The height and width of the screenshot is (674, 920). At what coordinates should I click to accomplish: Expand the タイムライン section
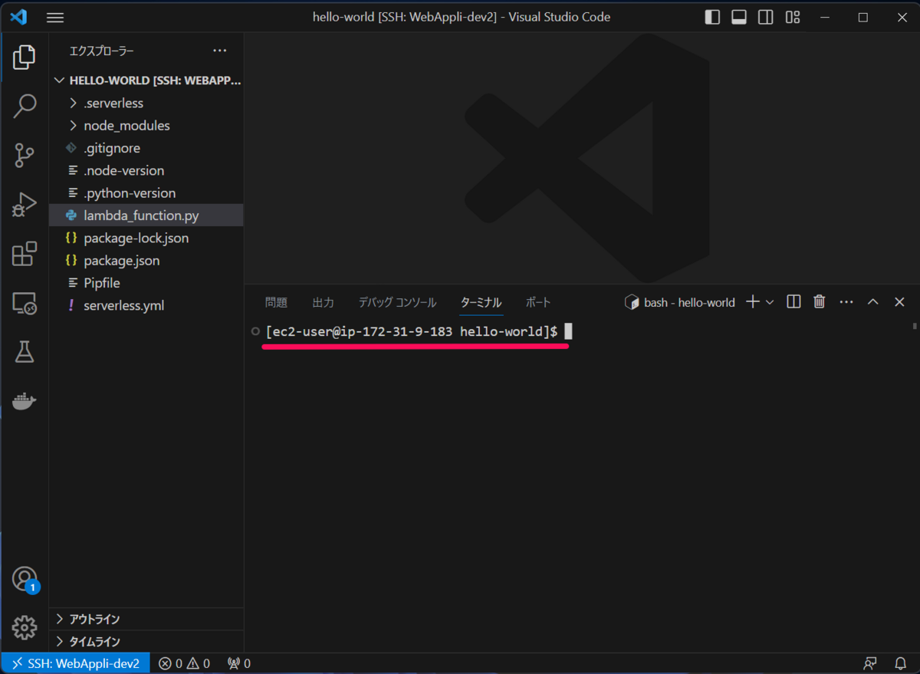[x=147, y=642]
